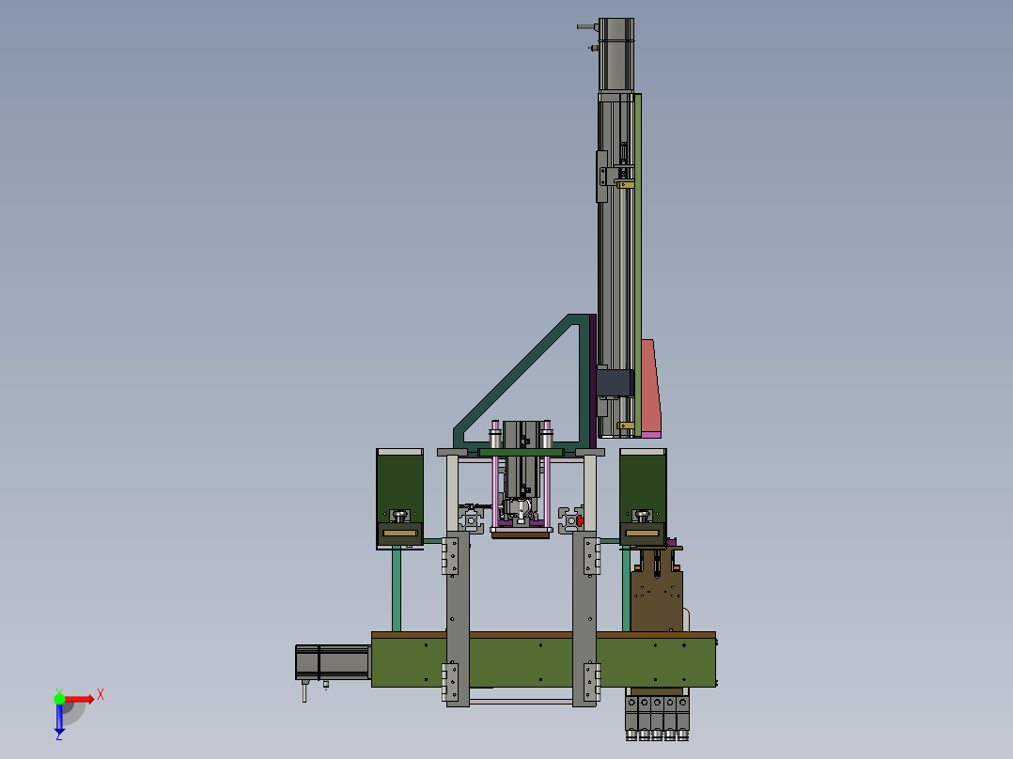Select the pink horizontal rod between column bottoms
The image size is (1013, 759).
[x=521, y=701]
